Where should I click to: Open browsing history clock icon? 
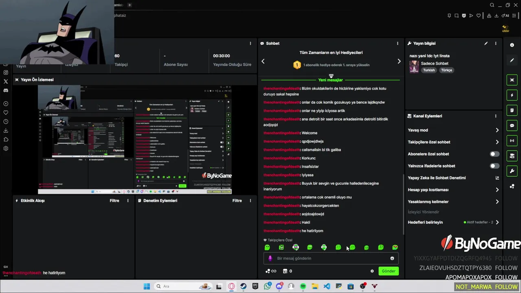6,122
